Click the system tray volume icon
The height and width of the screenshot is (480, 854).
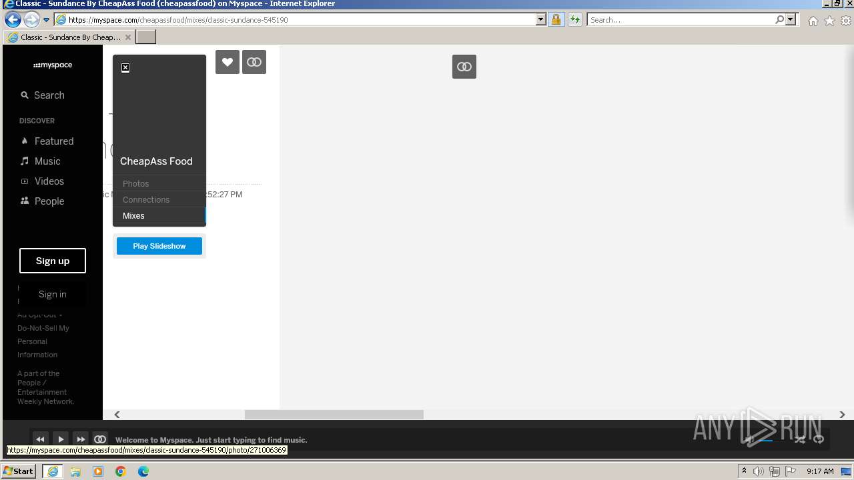point(759,471)
